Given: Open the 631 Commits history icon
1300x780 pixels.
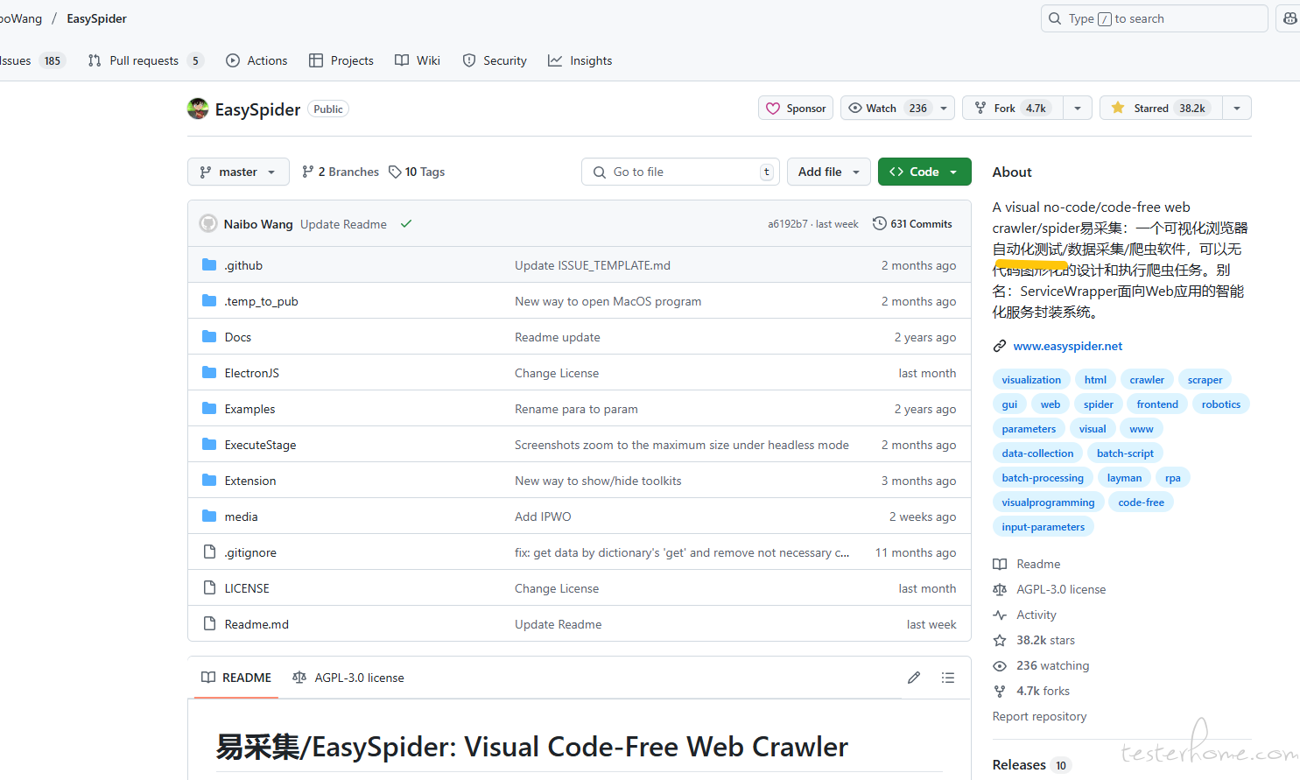Looking at the screenshot, I should (x=880, y=224).
